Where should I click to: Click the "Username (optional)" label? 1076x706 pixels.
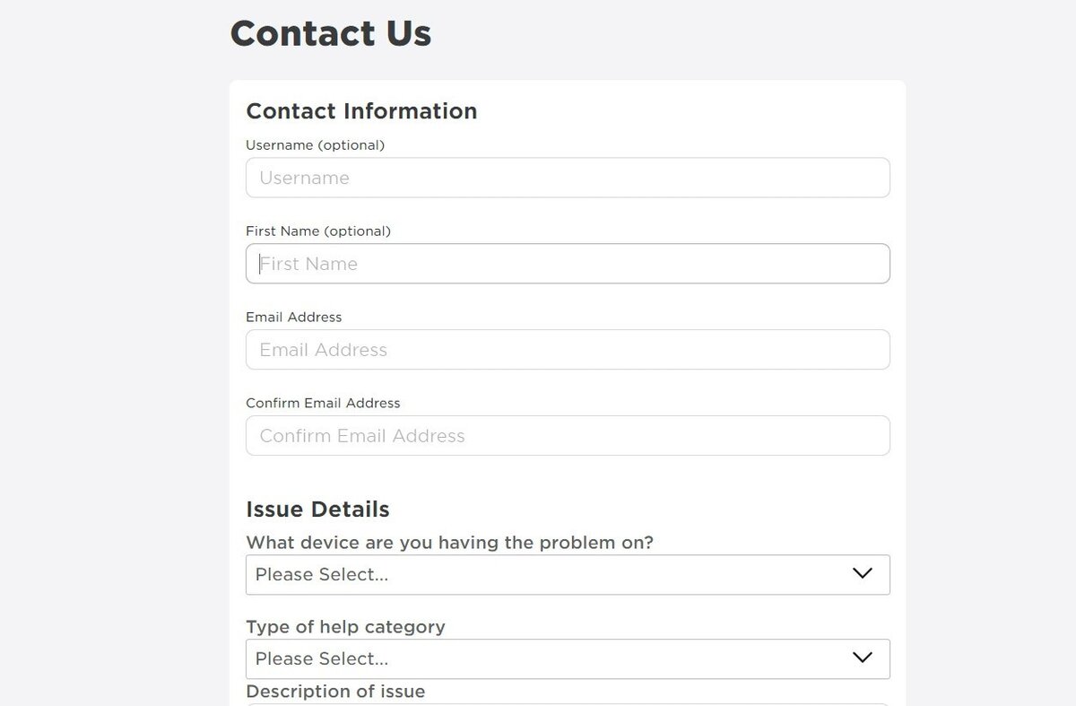315,145
